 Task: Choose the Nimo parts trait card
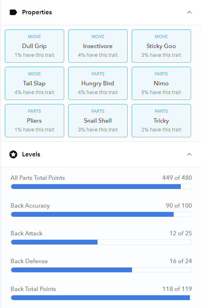point(161,83)
